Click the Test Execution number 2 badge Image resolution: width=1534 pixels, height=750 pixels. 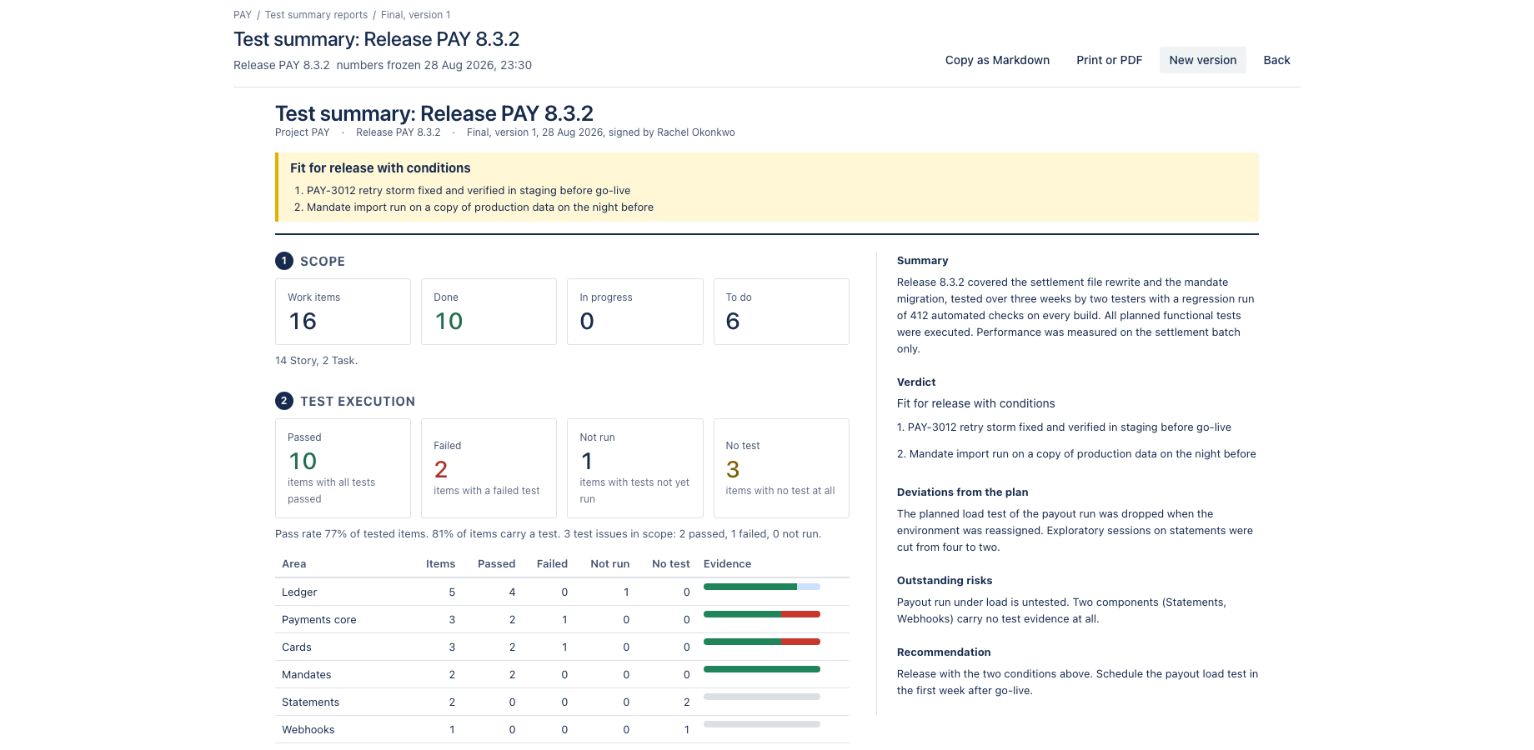tap(284, 401)
